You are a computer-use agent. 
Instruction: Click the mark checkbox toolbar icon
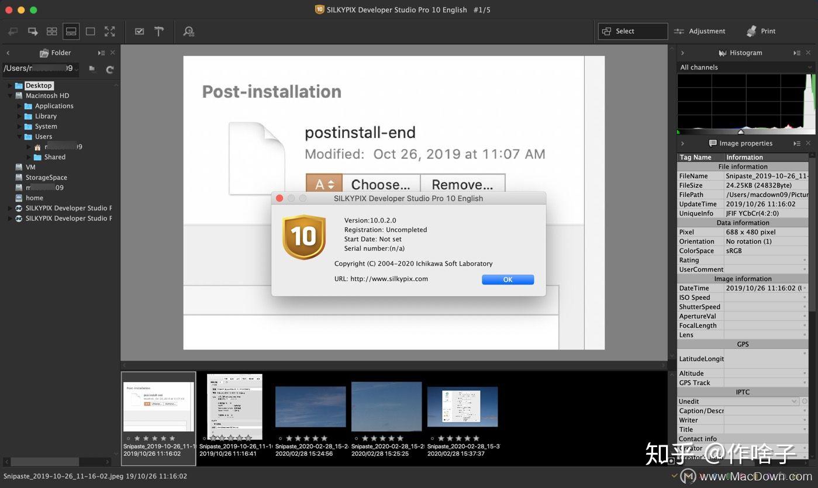tap(139, 31)
